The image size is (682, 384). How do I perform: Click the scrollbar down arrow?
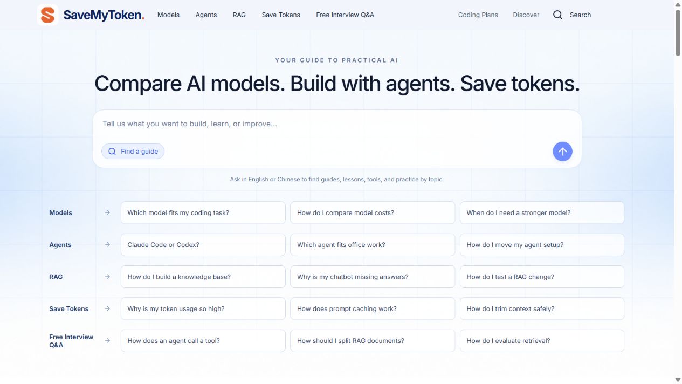[x=678, y=380]
